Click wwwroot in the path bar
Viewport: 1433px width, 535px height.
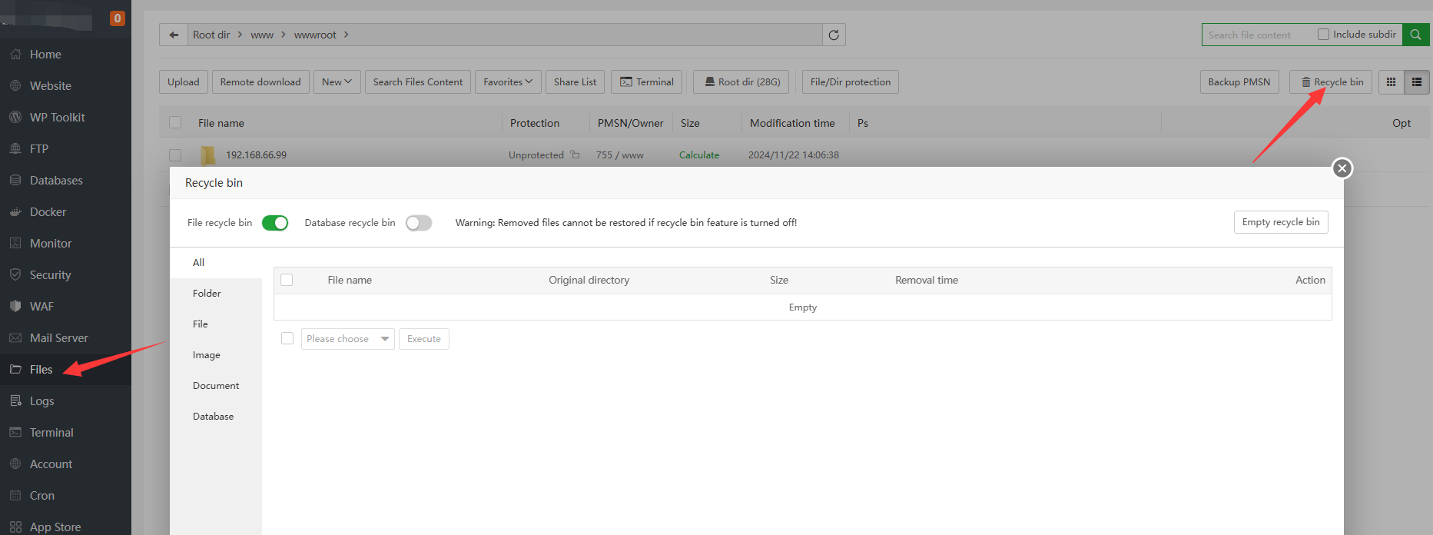(315, 35)
